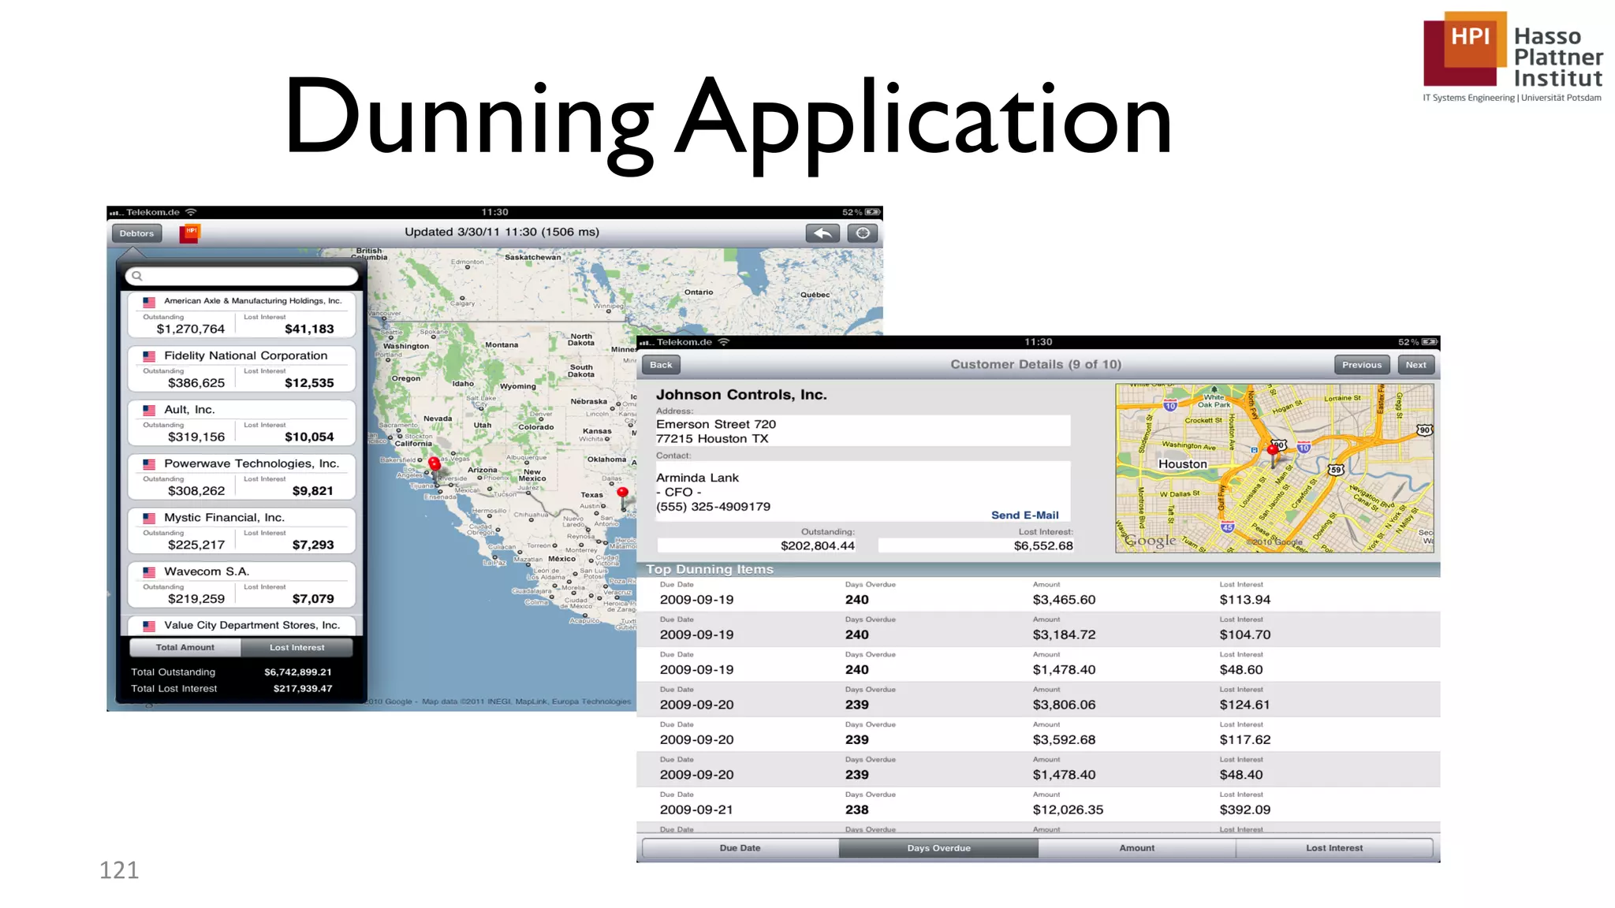Select Mystic Financial, Inc. debtor

click(x=242, y=531)
